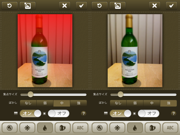The image size is (180, 135).
Task: Open sparkle effect tool in right toolbar
Action: click(117, 128)
